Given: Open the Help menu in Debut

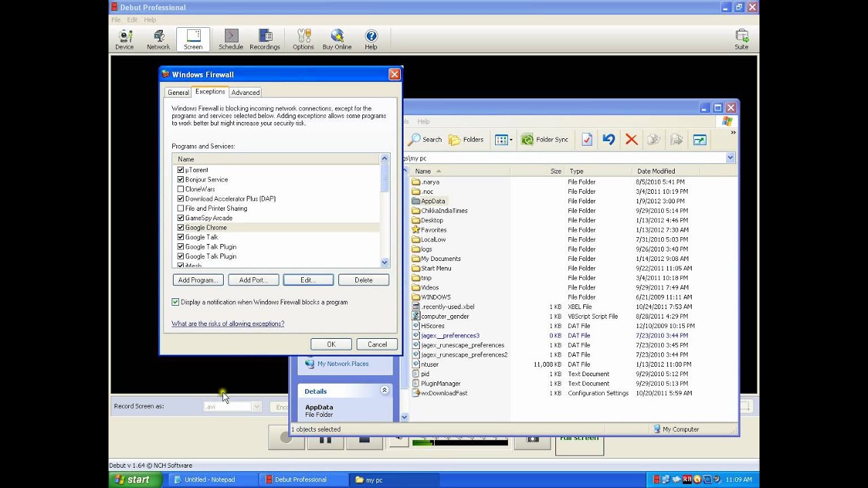Looking at the screenshot, I should click(150, 20).
